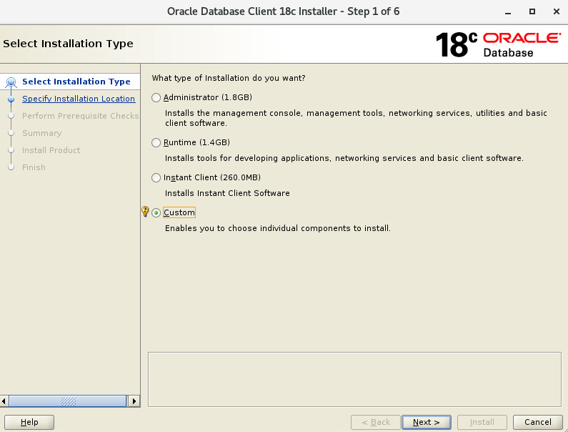
Task: Click the left arrow of sidebar scrollbar
Action: 4,401
